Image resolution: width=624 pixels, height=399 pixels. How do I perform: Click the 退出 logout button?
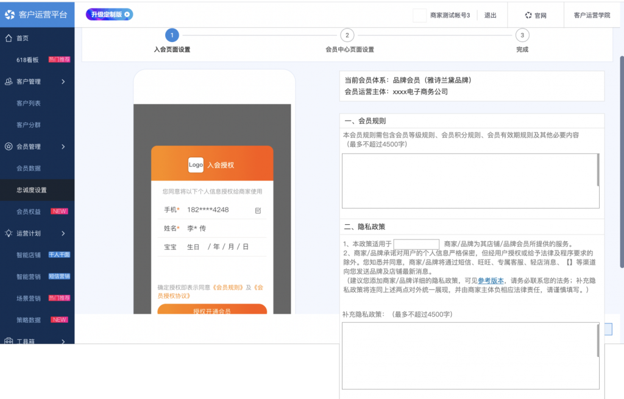click(491, 15)
